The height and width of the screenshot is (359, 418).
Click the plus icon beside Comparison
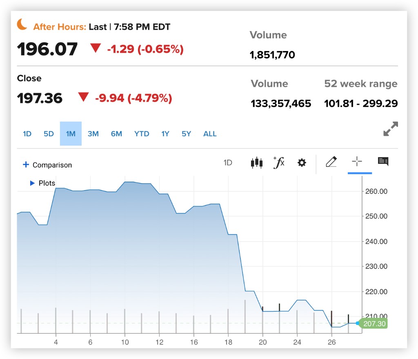[x=26, y=165]
